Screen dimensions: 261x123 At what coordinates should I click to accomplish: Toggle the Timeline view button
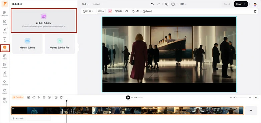pos(18,97)
